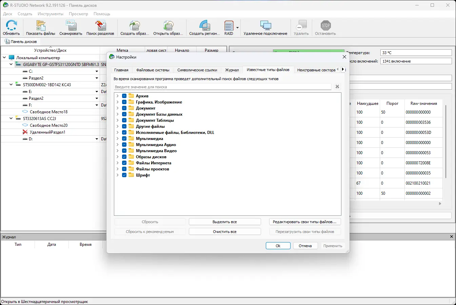The width and height of the screenshot is (456, 305).
Task: Open the dropdown arrow for drive D:
Action: [x=97, y=139]
